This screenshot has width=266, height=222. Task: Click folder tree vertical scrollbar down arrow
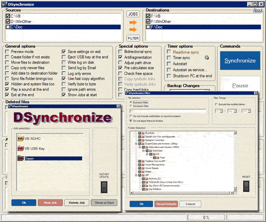[235, 189]
